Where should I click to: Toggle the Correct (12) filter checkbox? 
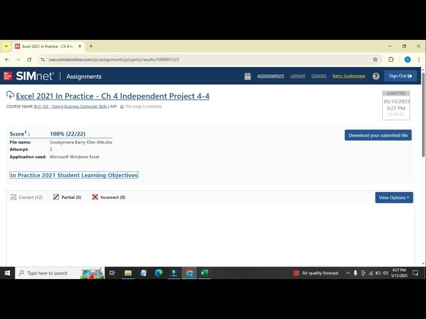13,197
